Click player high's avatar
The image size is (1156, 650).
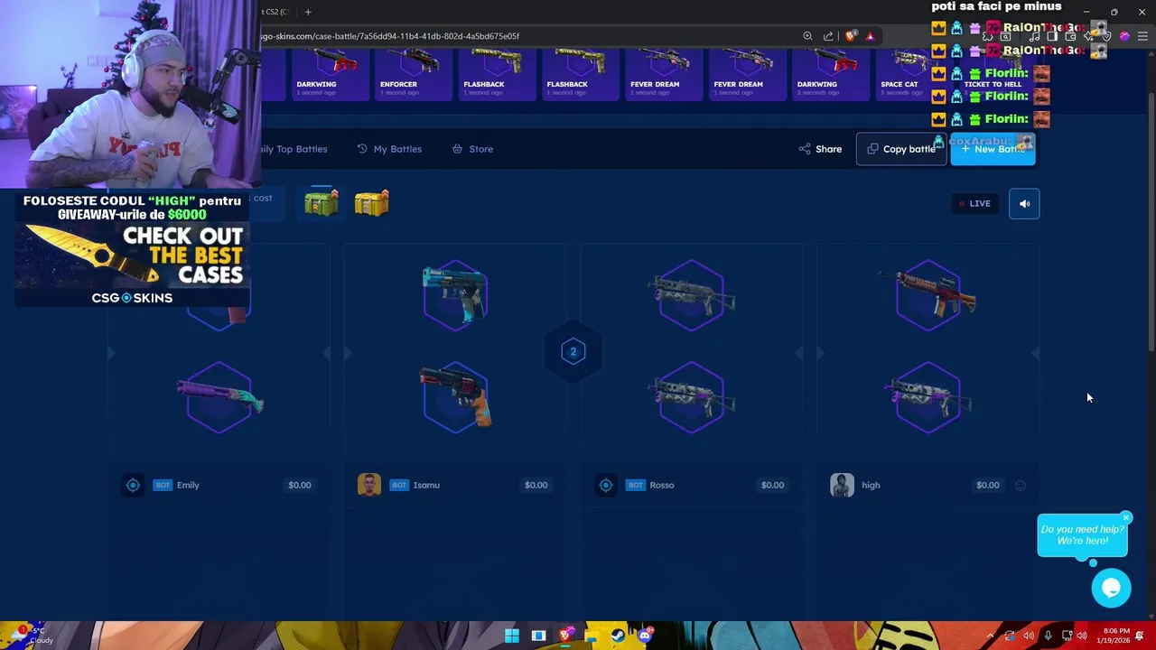click(x=842, y=485)
